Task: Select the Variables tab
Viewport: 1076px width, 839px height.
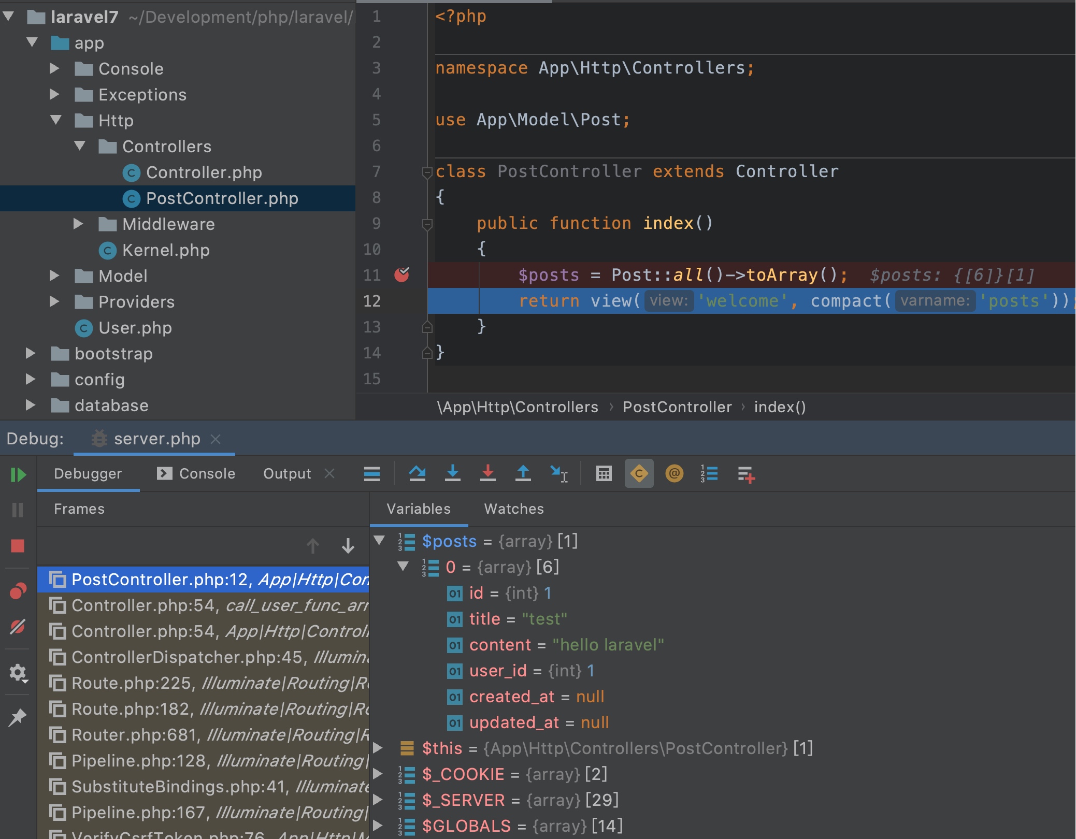Action: 419,509
